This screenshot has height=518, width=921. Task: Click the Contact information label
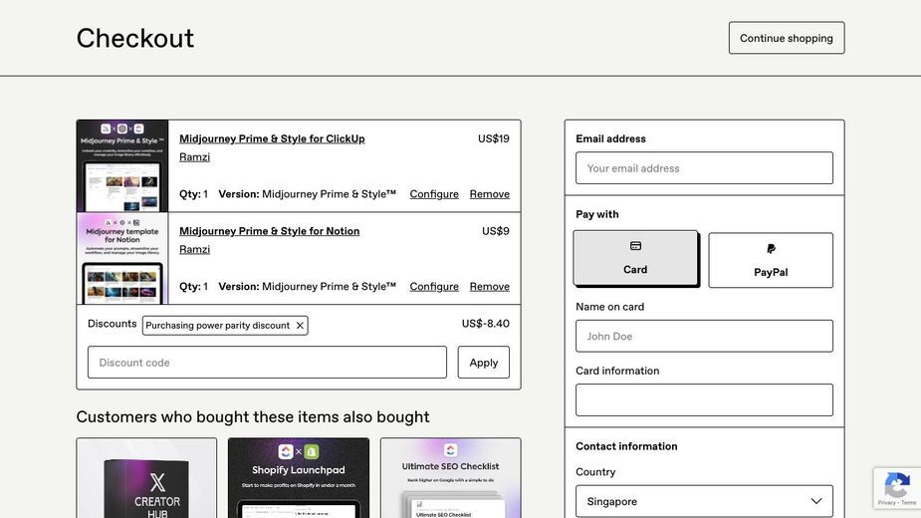click(x=626, y=446)
